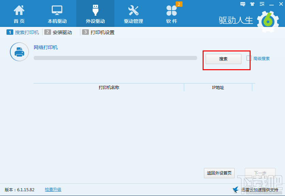
Task: Open the 软件 tab
Action: (x=172, y=14)
